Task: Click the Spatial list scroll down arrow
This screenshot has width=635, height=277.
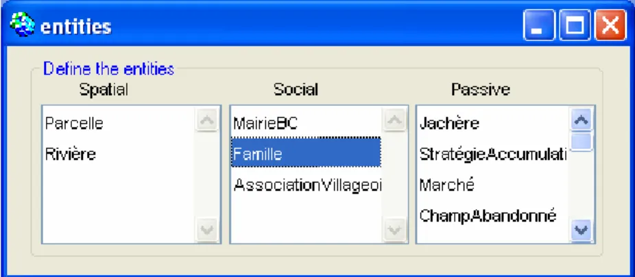Action: tap(207, 230)
